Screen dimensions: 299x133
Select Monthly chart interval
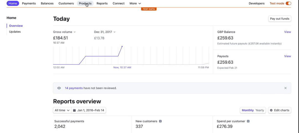(248, 110)
